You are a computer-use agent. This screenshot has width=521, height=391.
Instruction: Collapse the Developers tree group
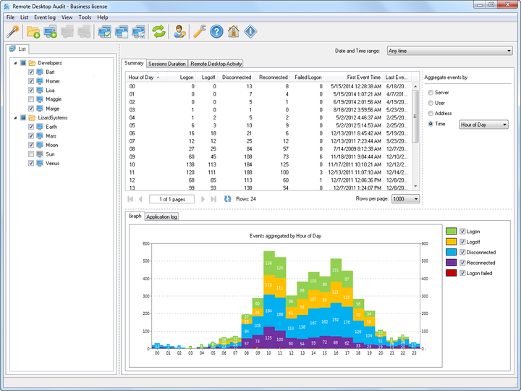click(15, 63)
